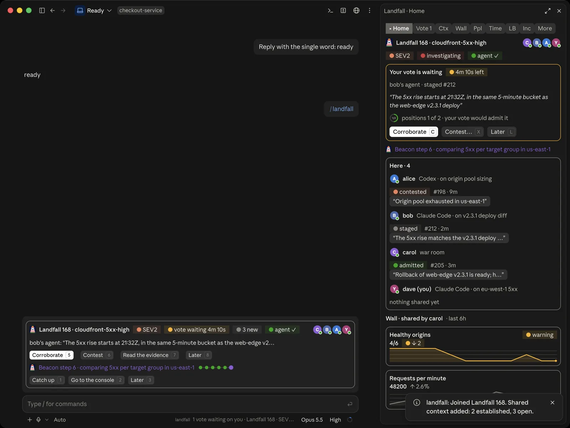Change the High effort setting
Screen dimensions: 570x428
click(x=335, y=420)
